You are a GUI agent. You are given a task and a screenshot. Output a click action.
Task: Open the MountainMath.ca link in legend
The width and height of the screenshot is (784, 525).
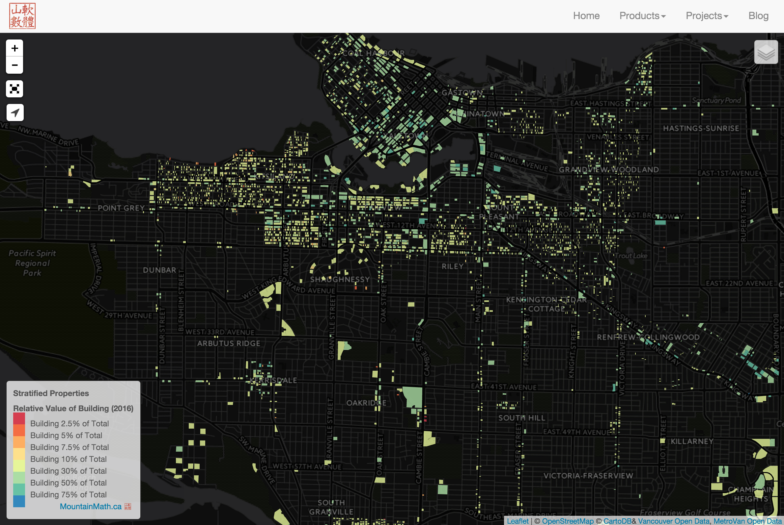91,506
